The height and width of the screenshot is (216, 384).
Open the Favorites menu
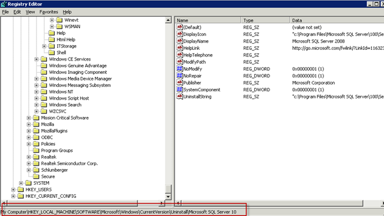click(49, 12)
